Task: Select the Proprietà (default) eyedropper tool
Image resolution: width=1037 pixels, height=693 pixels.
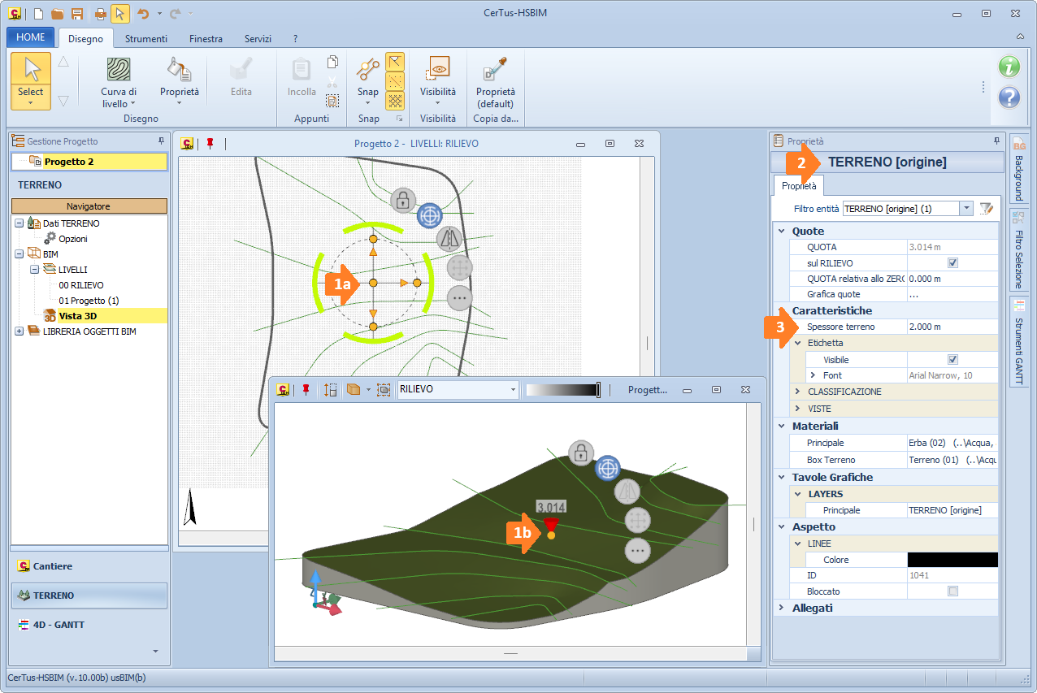Action: (x=495, y=70)
